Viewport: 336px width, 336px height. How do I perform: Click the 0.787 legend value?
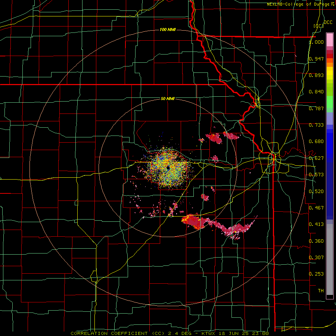coord(316,108)
